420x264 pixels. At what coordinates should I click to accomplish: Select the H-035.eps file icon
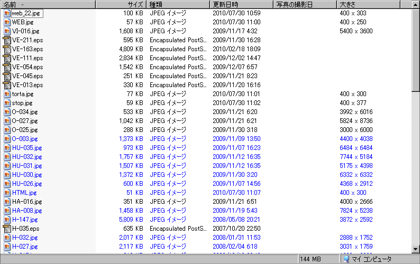click(x=7, y=229)
